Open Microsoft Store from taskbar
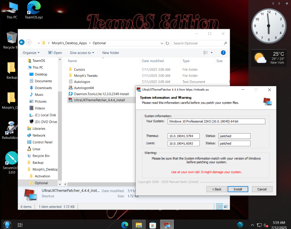This screenshot has height=229, width=291. pos(153,225)
